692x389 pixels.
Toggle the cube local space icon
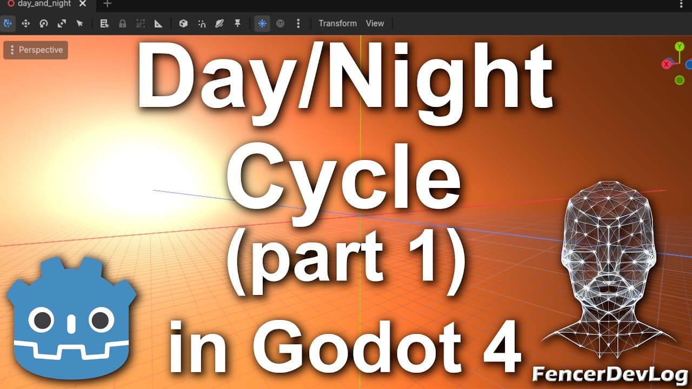(x=183, y=24)
